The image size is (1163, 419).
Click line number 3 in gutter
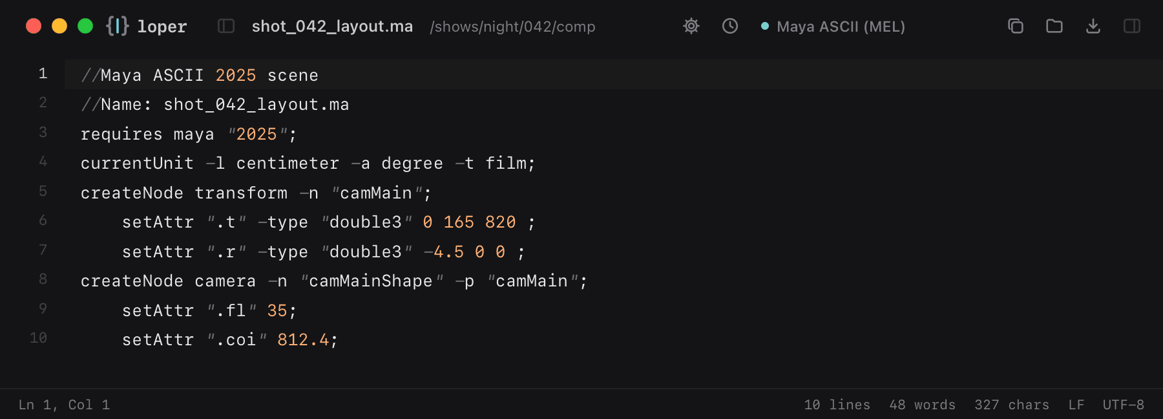43,133
